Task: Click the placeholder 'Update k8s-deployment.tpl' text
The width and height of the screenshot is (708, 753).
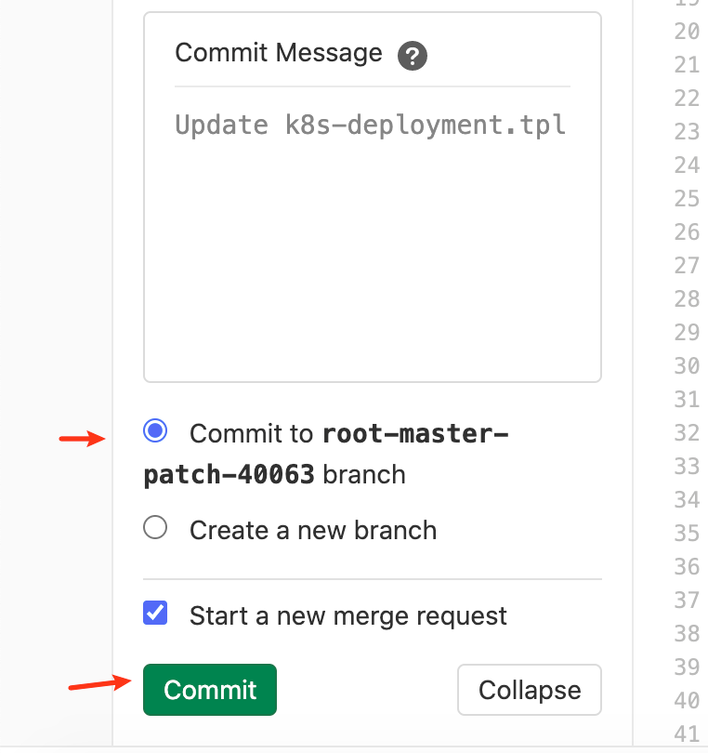Action: point(370,125)
